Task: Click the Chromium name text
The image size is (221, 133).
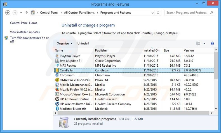Action: tap(67, 75)
